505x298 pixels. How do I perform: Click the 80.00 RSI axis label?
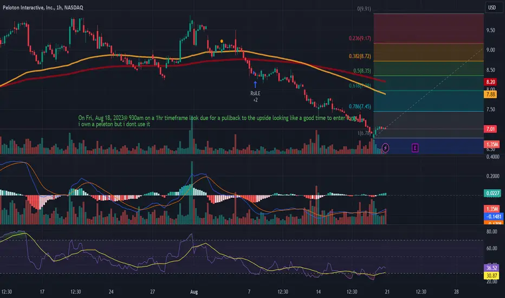click(x=491, y=232)
